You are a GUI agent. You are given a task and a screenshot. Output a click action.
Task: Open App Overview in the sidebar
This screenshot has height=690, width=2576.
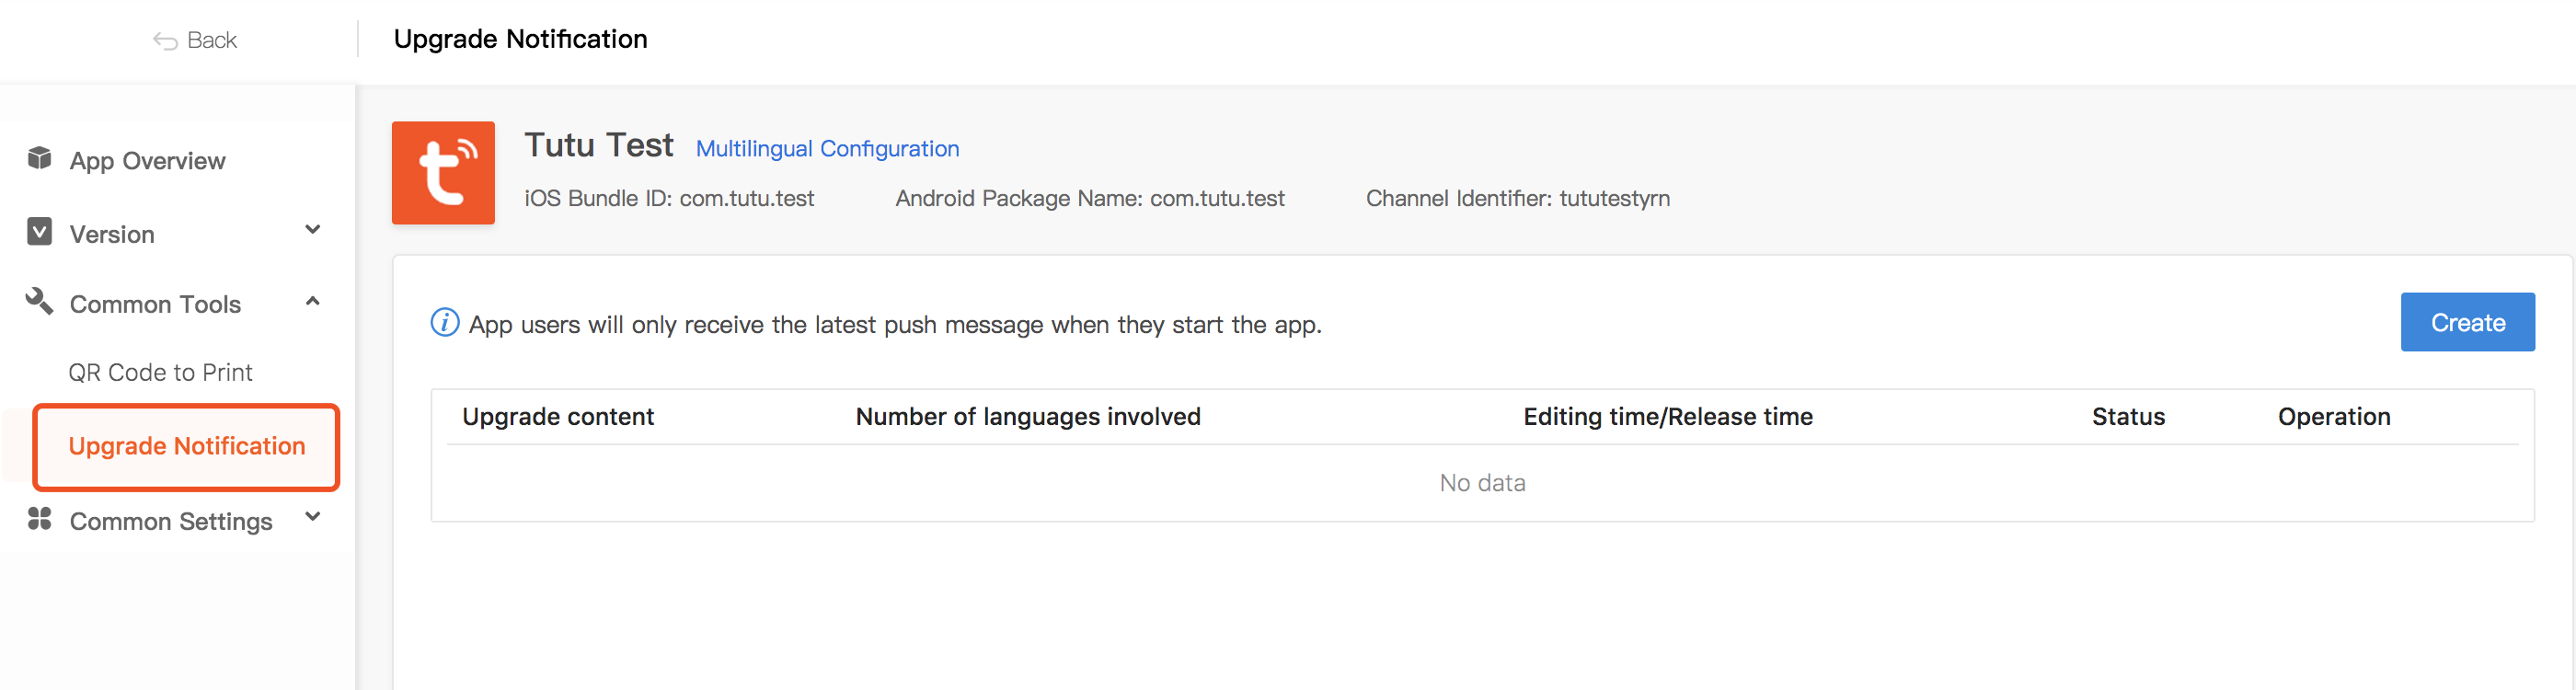(147, 161)
